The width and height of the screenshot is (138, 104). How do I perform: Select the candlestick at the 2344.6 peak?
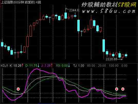(x=66, y=15)
